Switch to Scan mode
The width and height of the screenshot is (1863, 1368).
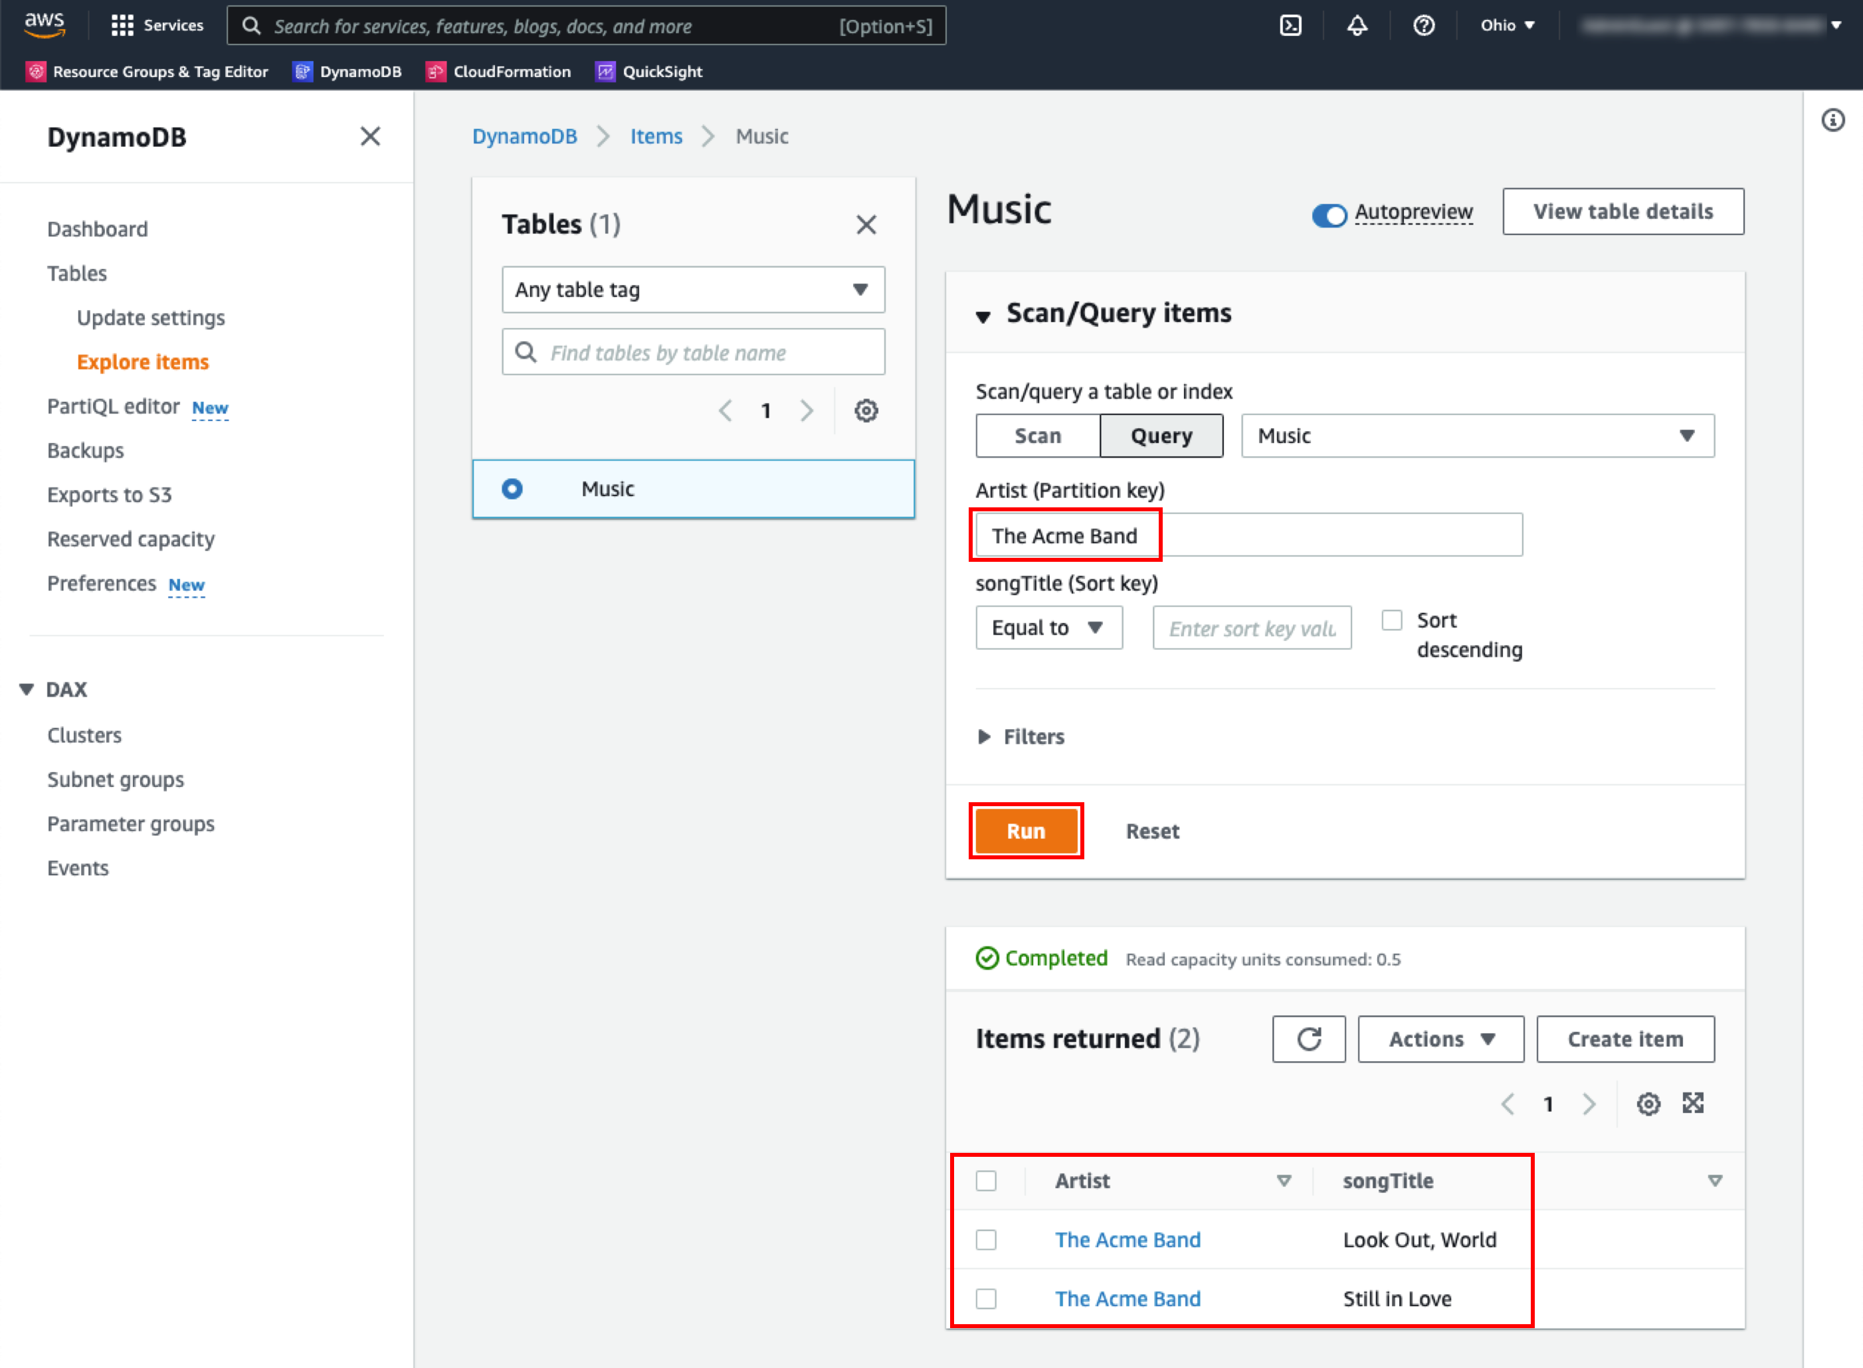point(1038,436)
